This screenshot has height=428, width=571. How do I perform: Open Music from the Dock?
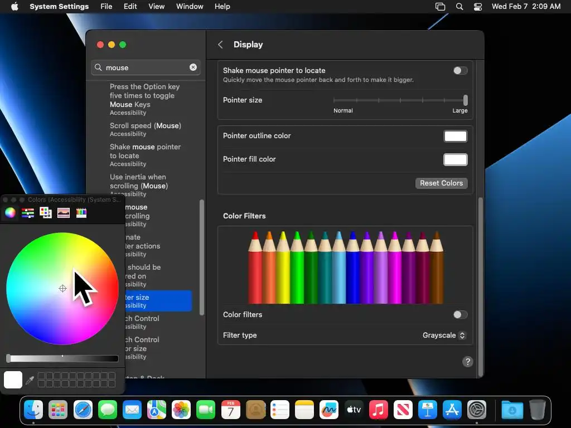(x=379, y=410)
